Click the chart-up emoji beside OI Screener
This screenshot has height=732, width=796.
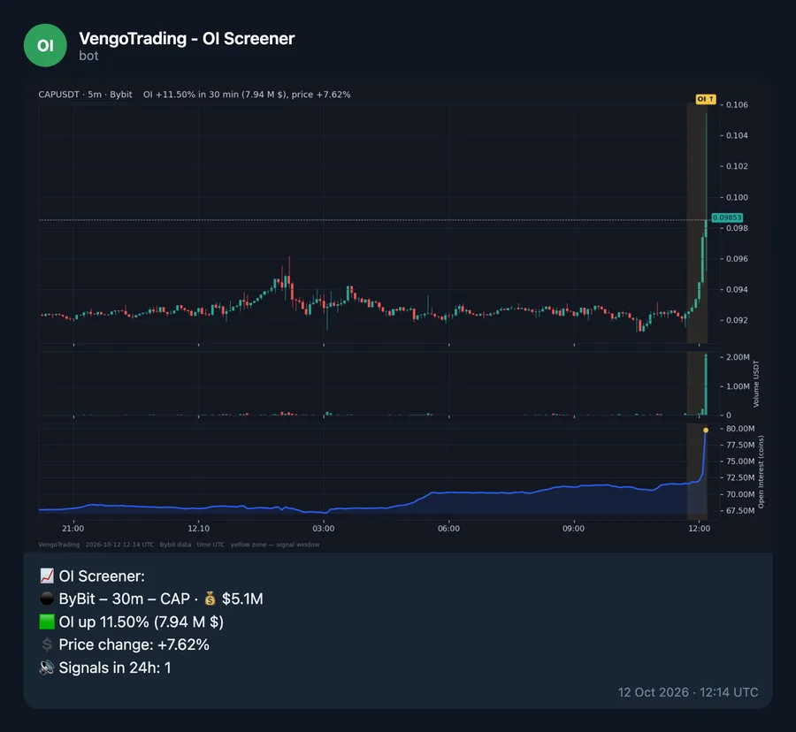[x=47, y=576]
